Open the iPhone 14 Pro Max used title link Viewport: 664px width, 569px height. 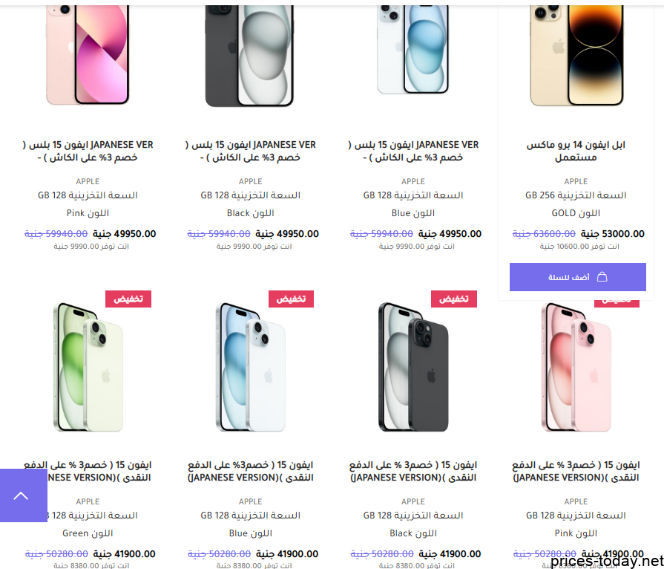coord(576,151)
